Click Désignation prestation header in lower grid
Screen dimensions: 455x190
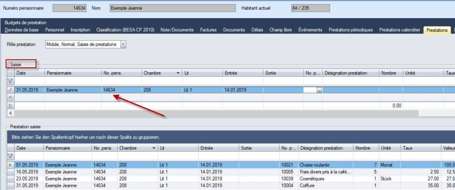point(326,148)
